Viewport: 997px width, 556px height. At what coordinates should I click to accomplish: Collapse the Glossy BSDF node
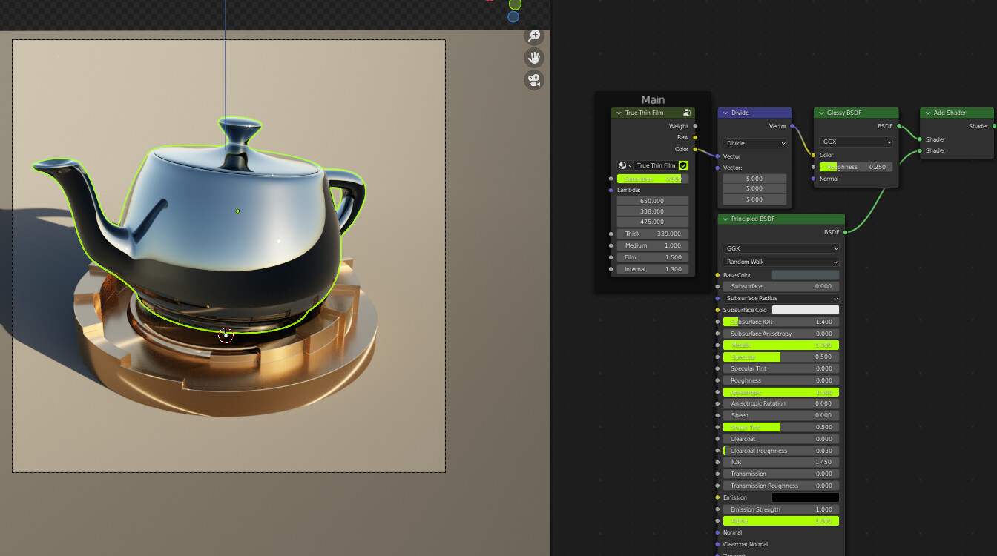pos(821,113)
